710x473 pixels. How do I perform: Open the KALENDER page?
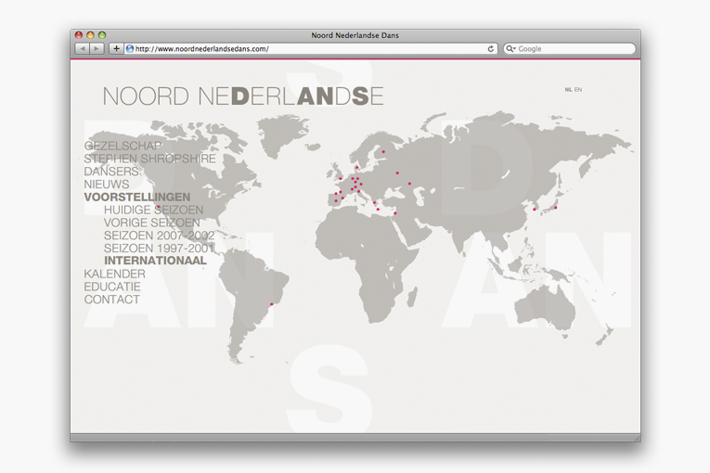pos(114,274)
